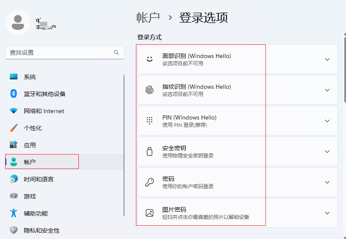Click the fingerprint icon

(x=150, y=90)
